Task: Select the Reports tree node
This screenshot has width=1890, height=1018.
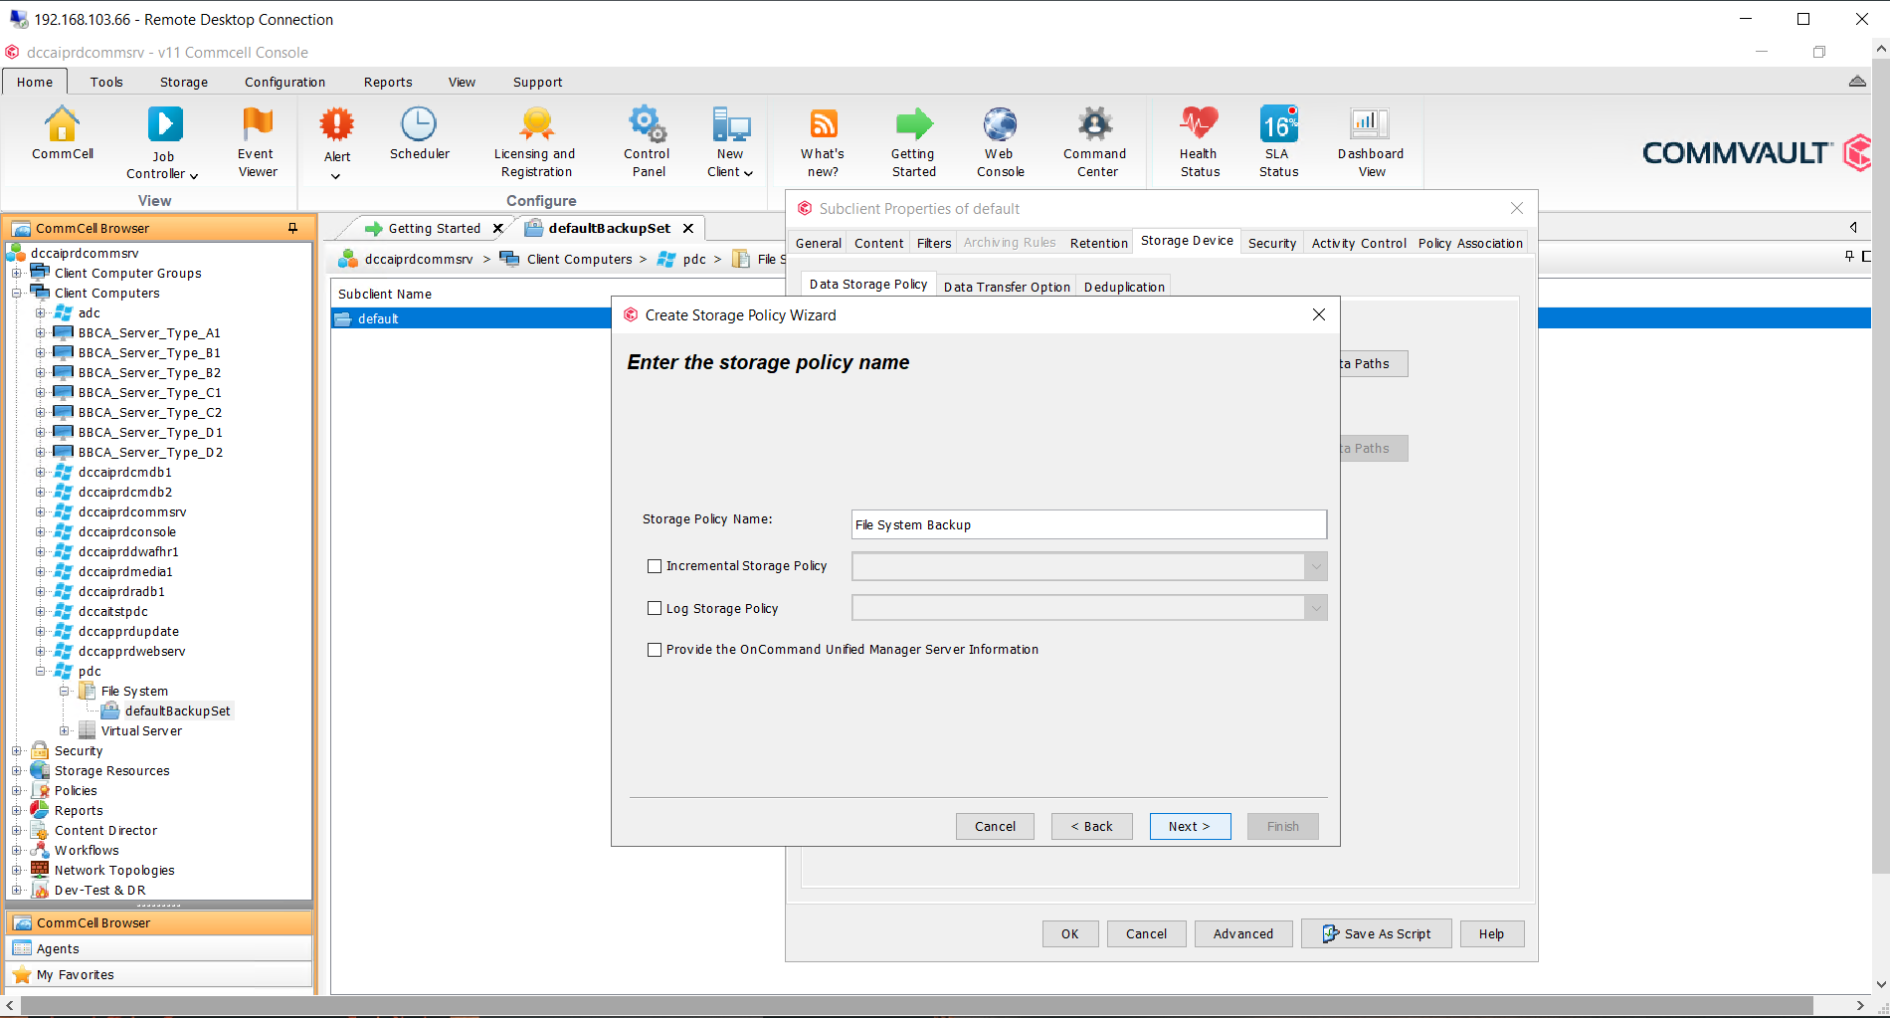Action: (79, 810)
